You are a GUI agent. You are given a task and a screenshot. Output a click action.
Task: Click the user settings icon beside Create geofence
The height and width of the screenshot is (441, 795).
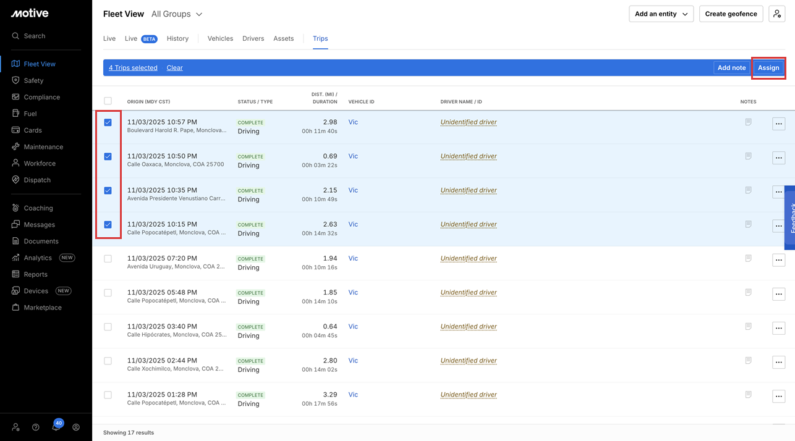point(776,14)
